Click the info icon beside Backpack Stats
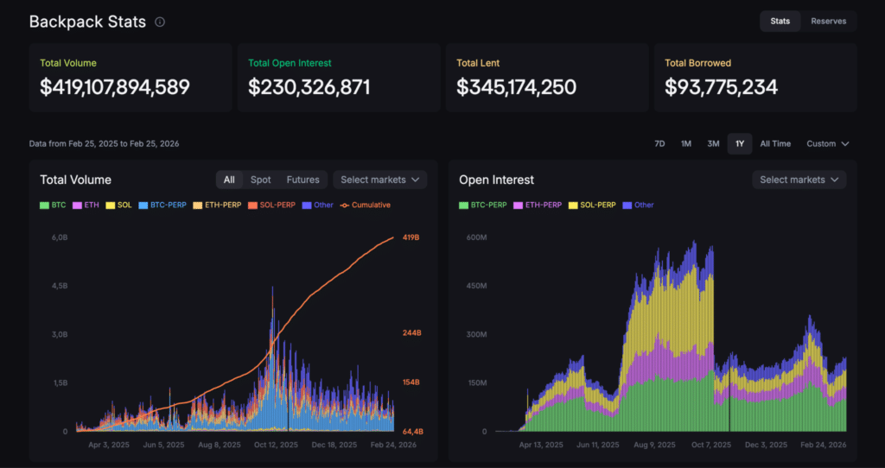Image resolution: width=885 pixels, height=468 pixels. tap(160, 22)
